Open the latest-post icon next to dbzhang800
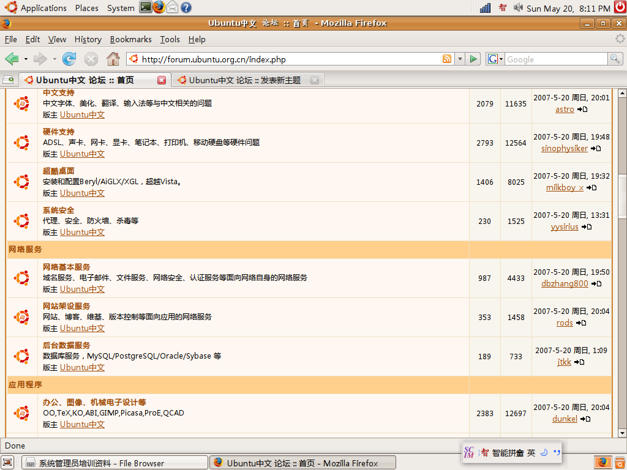The height and width of the screenshot is (470, 627). [596, 283]
